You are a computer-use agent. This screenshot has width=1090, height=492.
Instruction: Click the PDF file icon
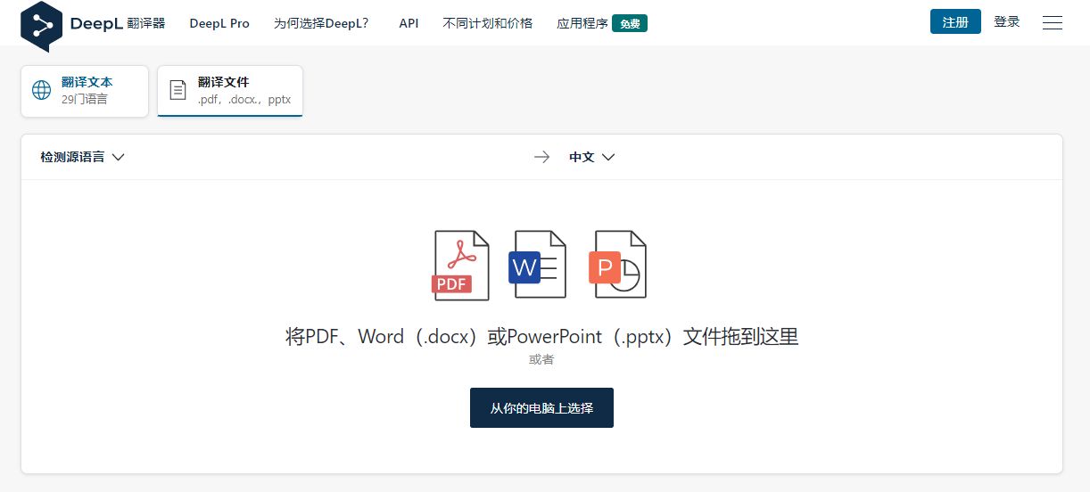pos(461,265)
